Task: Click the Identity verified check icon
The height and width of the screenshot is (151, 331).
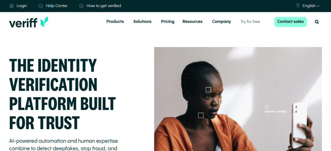Action: point(267,107)
